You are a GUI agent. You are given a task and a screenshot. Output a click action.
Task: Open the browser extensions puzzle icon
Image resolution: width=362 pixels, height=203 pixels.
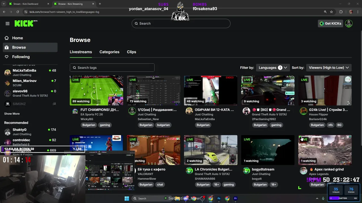pyautogui.click(x=341, y=12)
